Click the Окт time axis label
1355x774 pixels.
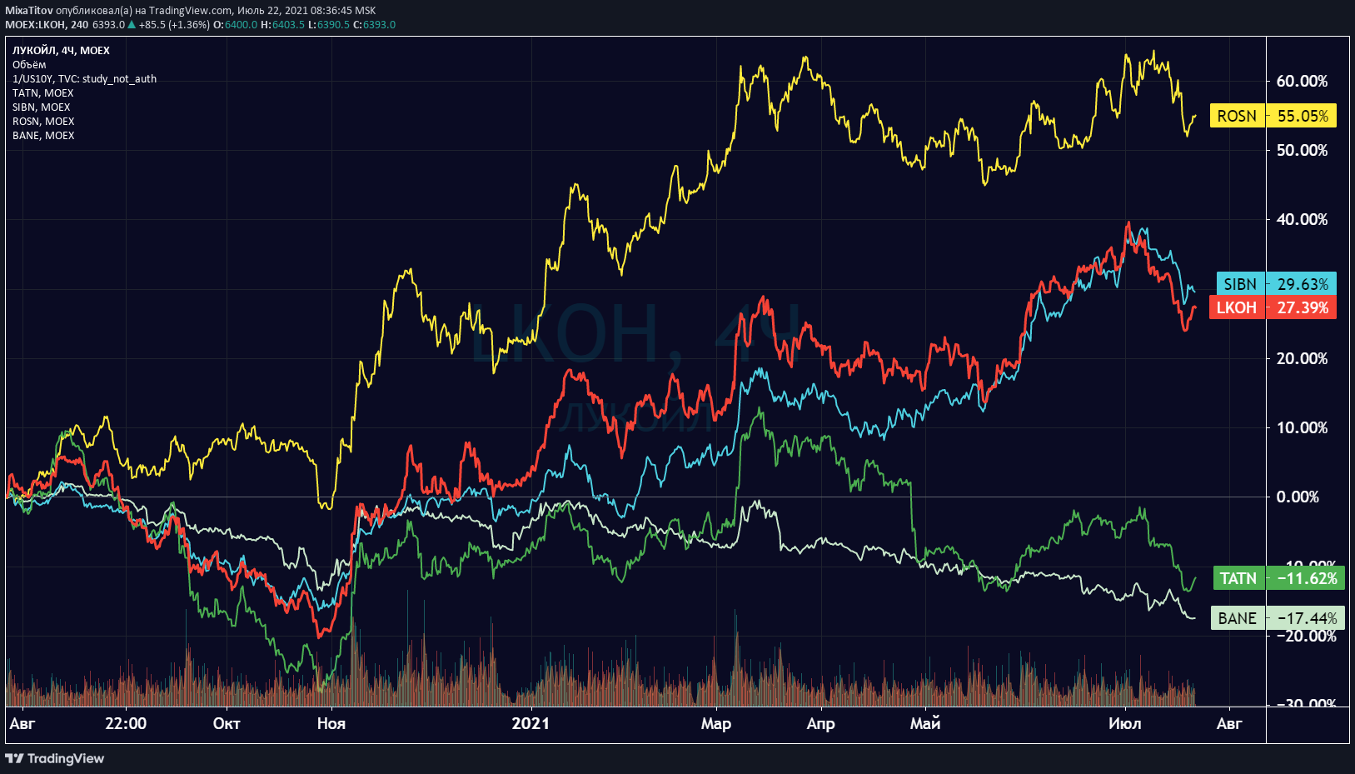(227, 723)
